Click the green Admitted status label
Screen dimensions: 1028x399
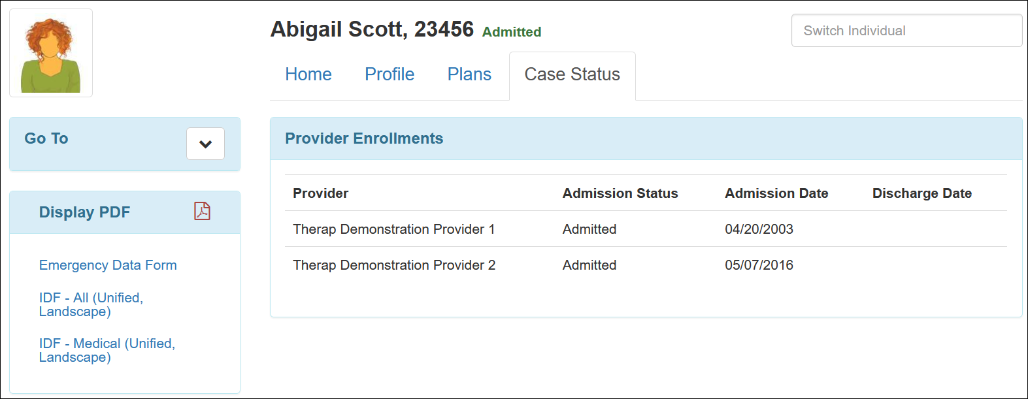512,32
